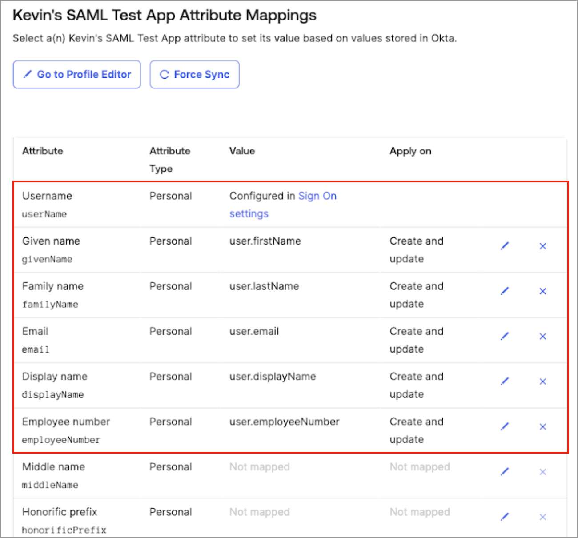Edit the Email mapping pencil icon
Screen dimensions: 578x538
[x=505, y=336]
